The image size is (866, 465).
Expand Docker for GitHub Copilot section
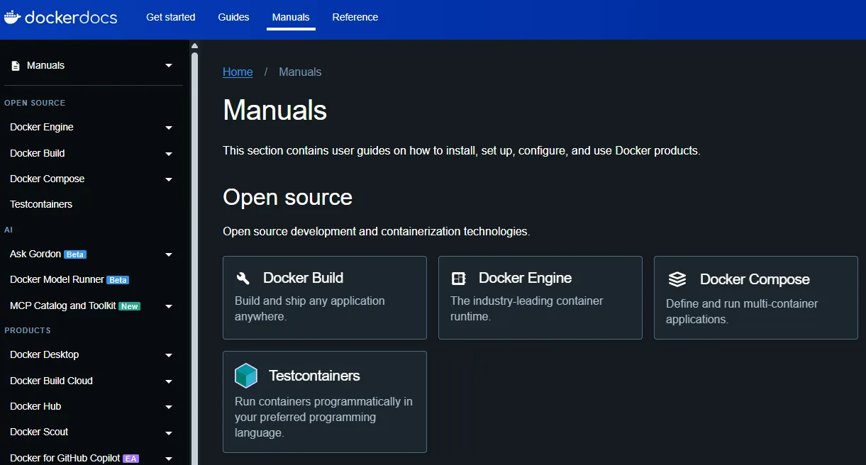click(x=169, y=459)
